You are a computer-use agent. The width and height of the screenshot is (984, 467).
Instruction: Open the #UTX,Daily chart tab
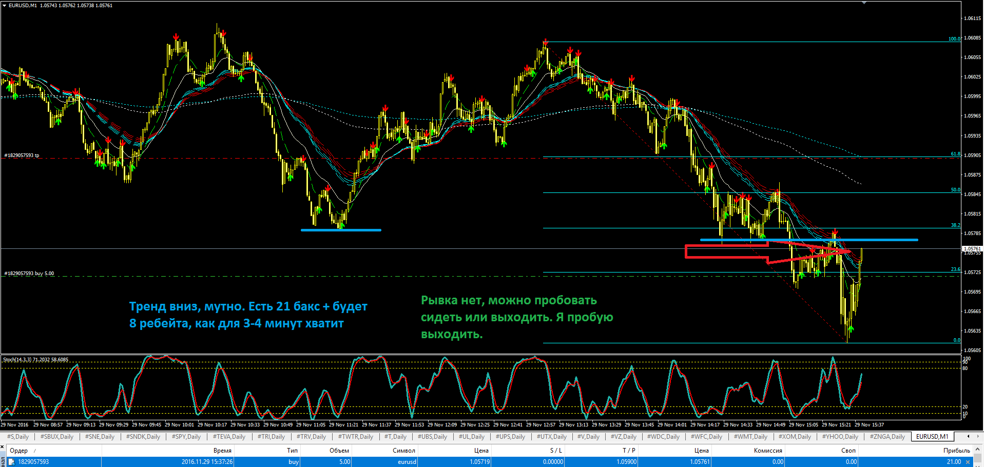point(552,437)
